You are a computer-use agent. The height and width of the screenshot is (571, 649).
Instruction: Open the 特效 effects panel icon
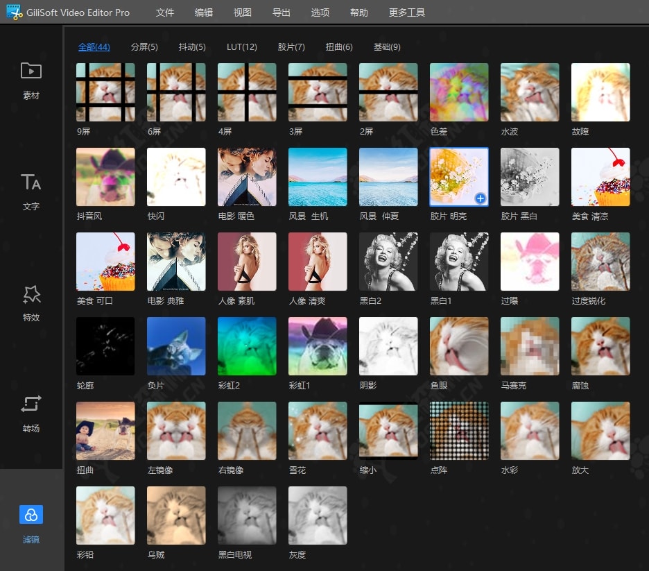[x=31, y=294]
